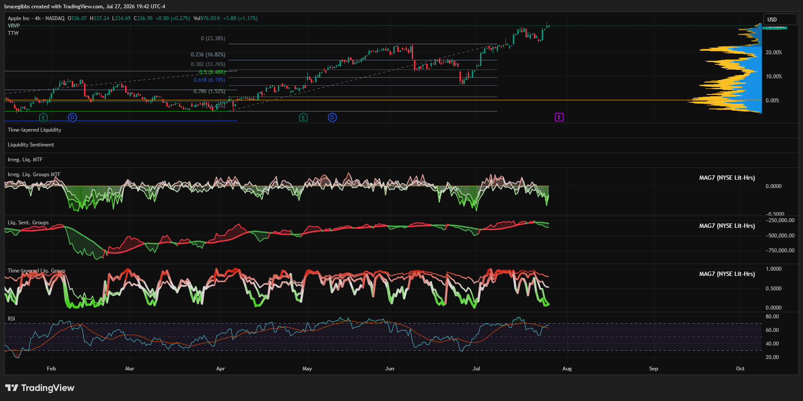This screenshot has width=803, height=401.
Task: Click the RSI 60.00 scale label
Action: (x=772, y=330)
